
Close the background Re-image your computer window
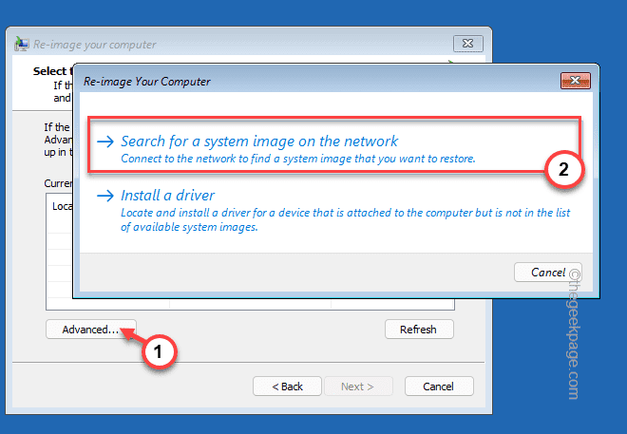tap(467, 44)
